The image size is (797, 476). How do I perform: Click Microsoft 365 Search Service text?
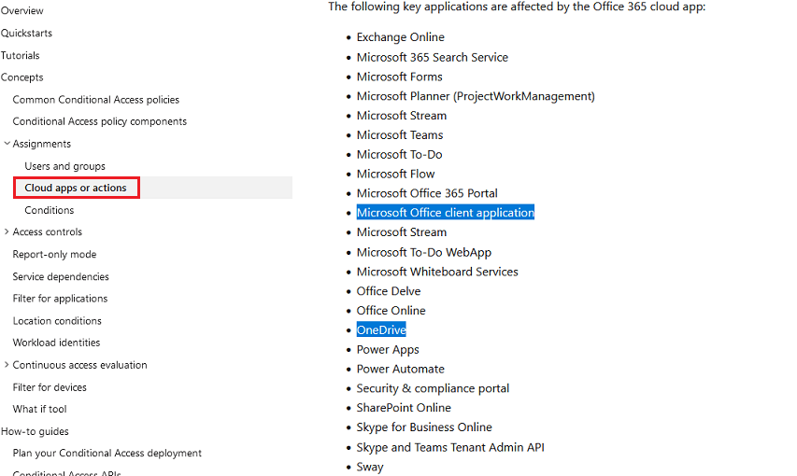[433, 58]
